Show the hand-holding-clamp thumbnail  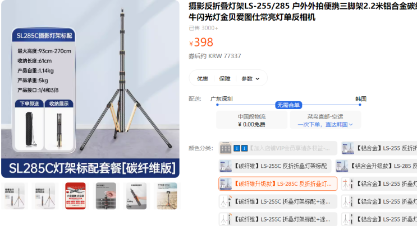106,196
